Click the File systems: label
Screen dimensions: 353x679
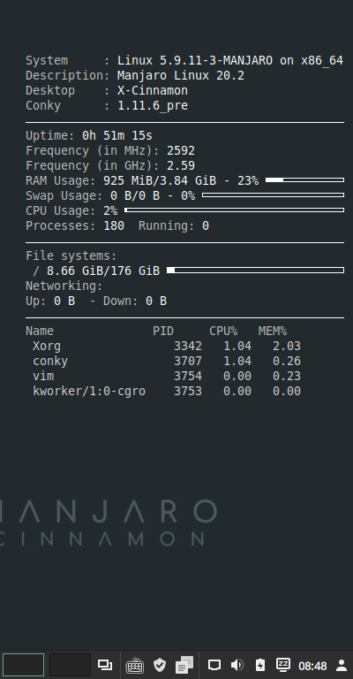point(71,256)
